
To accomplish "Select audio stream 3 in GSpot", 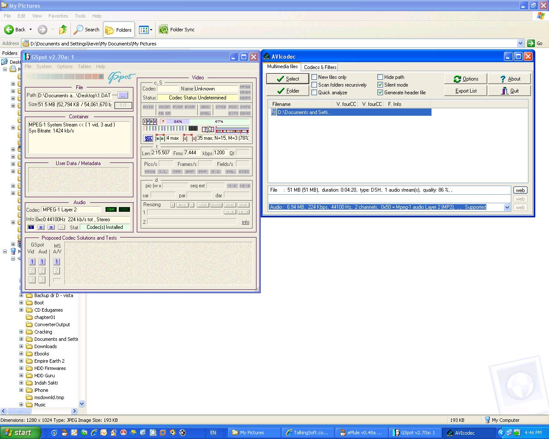I will (x=51, y=227).
